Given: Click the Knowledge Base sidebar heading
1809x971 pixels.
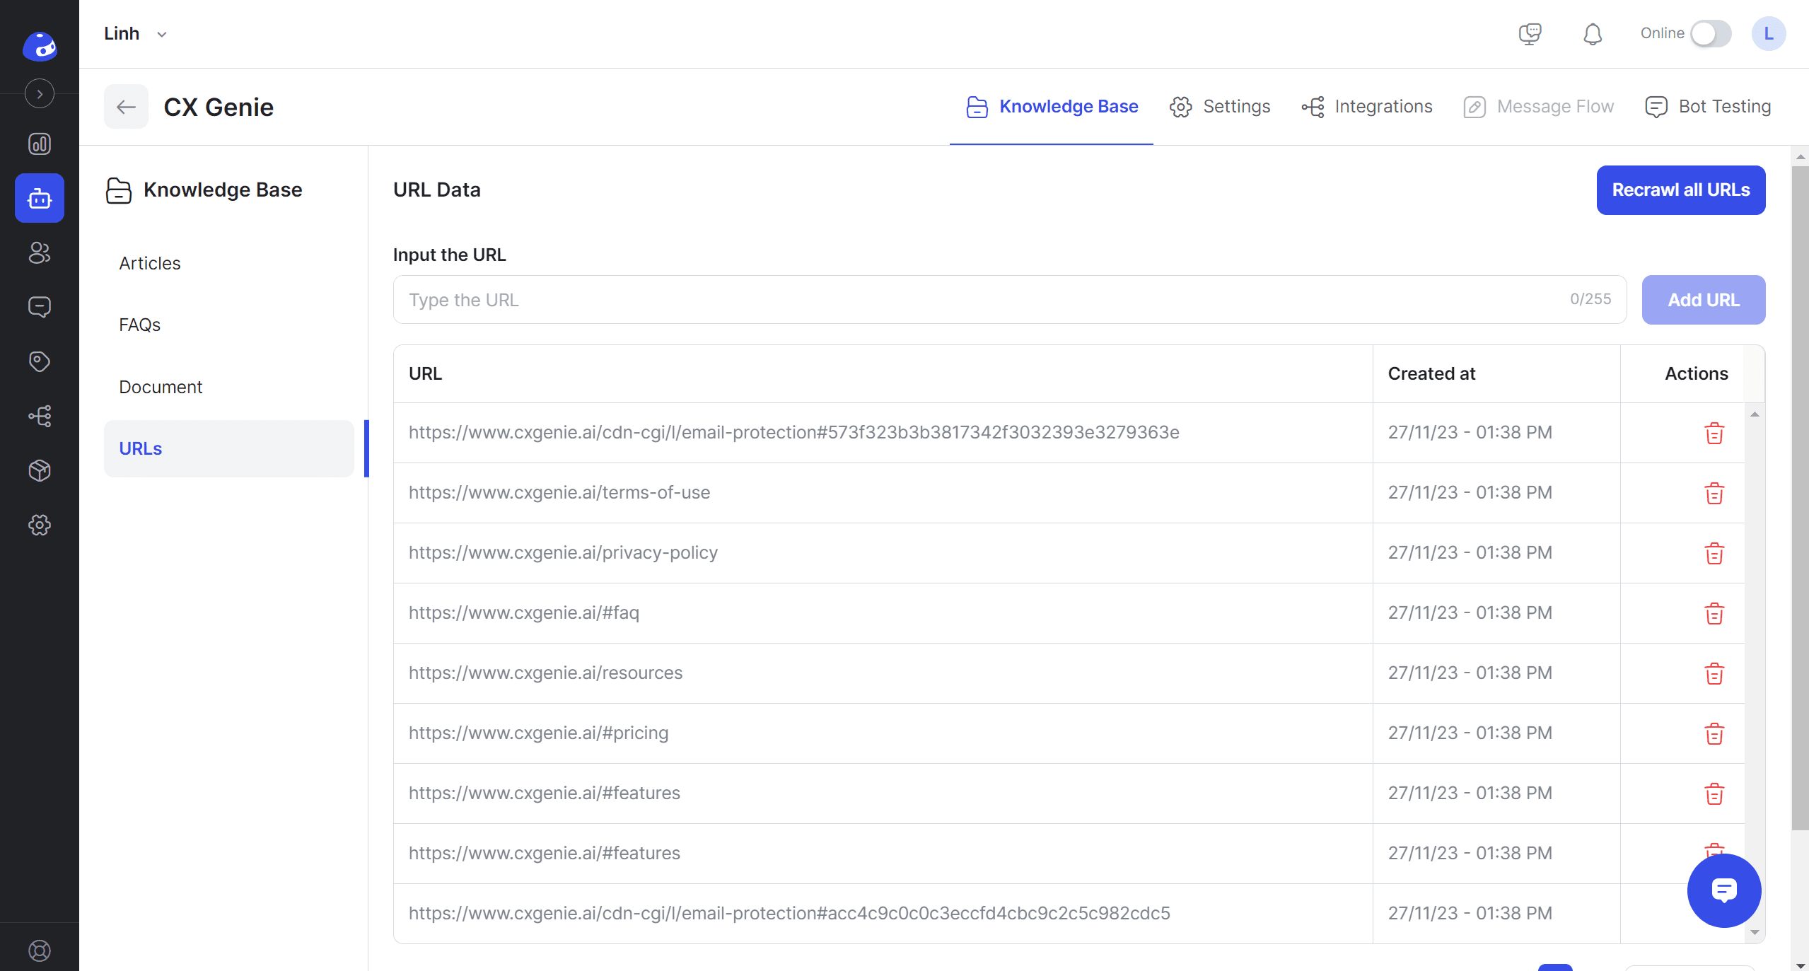Looking at the screenshot, I should pyautogui.click(x=204, y=190).
